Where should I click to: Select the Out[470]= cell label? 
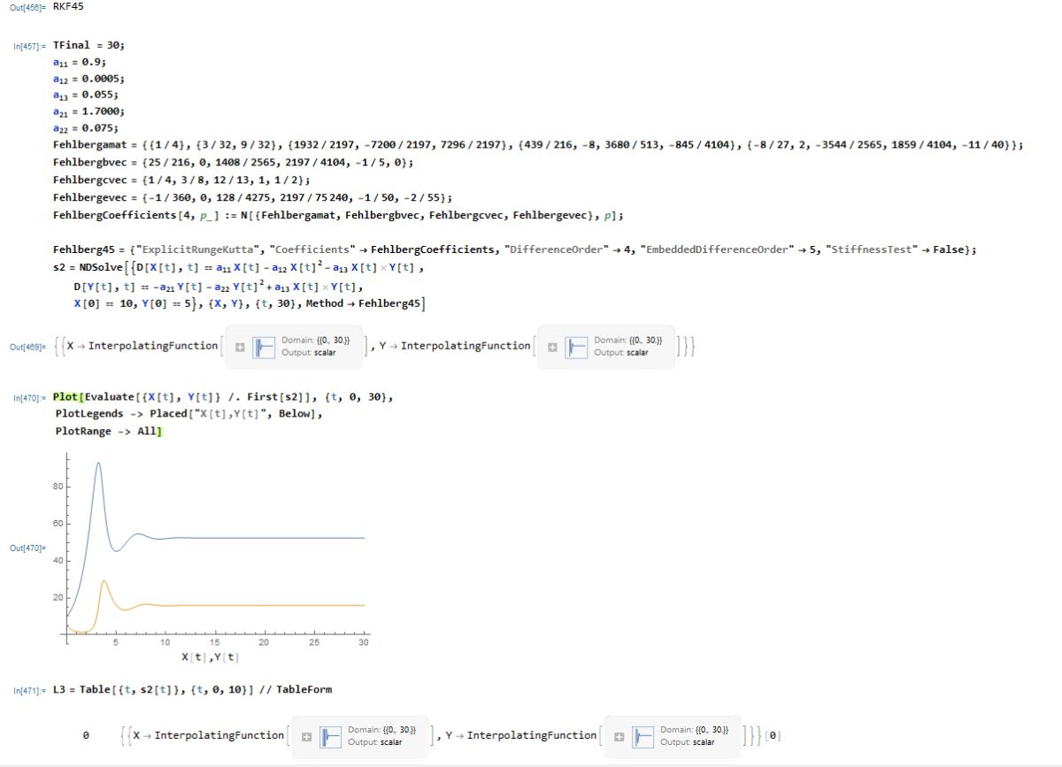click(27, 548)
